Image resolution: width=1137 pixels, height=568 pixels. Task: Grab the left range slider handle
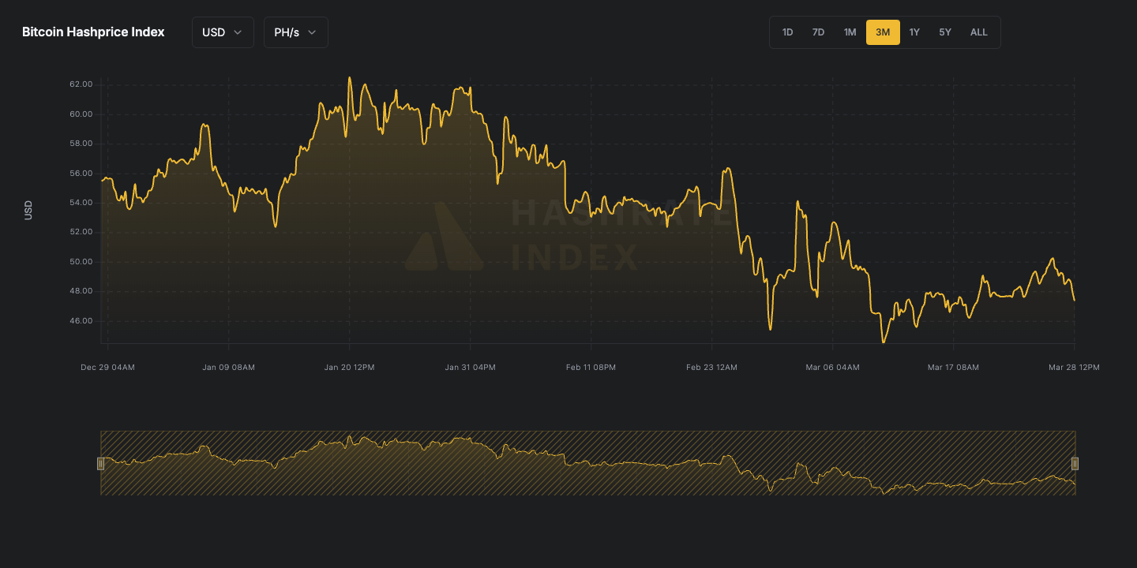point(100,463)
